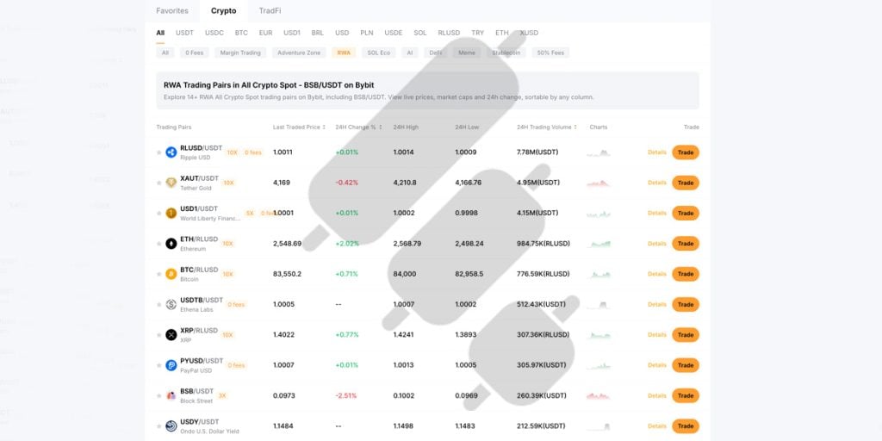Click the USDTB Ethena Labs icon
Viewport: 882px width, 441px height.
point(171,304)
